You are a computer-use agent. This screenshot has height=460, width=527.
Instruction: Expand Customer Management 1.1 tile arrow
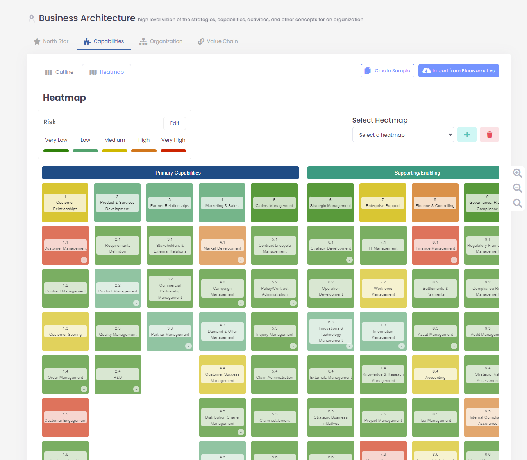coord(84,260)
